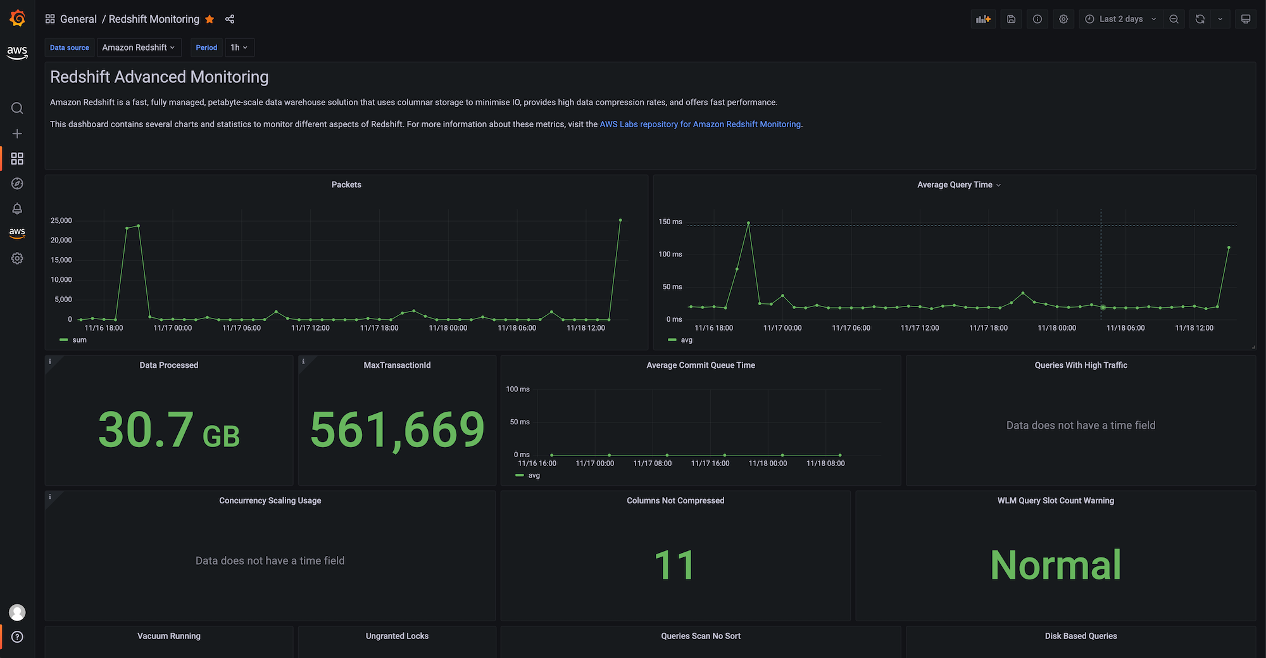The height and width of the screenshot is (658, 1266).
Task: Grab Average Query Time panel corner handle
Action: pos(1253,347)
